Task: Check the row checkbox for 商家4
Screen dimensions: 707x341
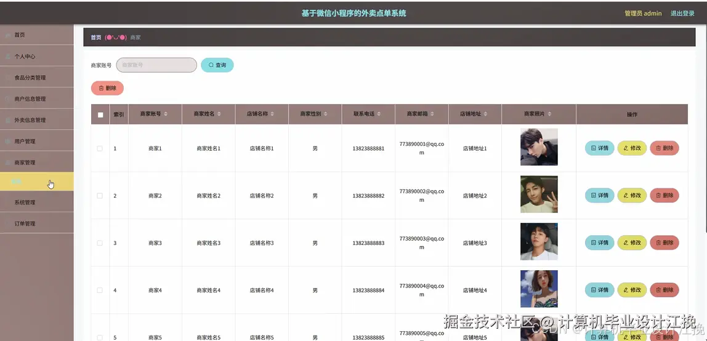Action: click(x=100, y=290)
